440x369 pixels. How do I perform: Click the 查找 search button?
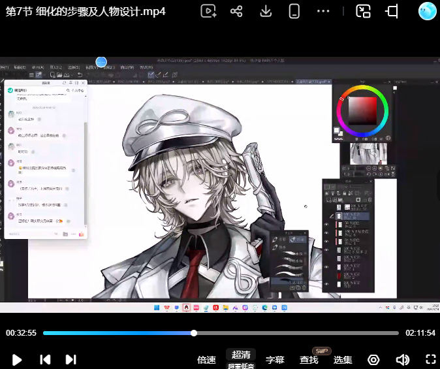click(309, 360)
